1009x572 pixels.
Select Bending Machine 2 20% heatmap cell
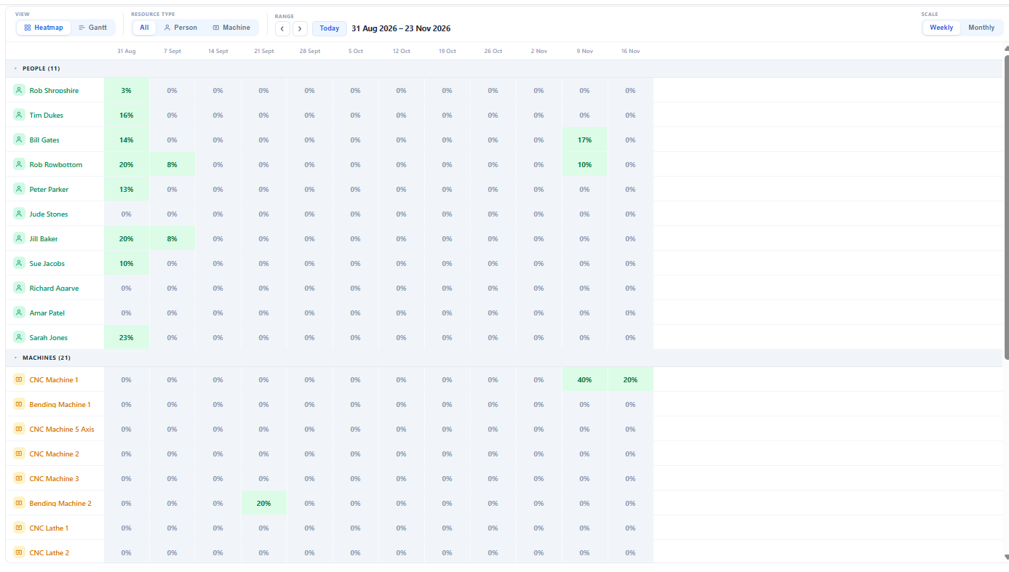click(x=264, y=503)
